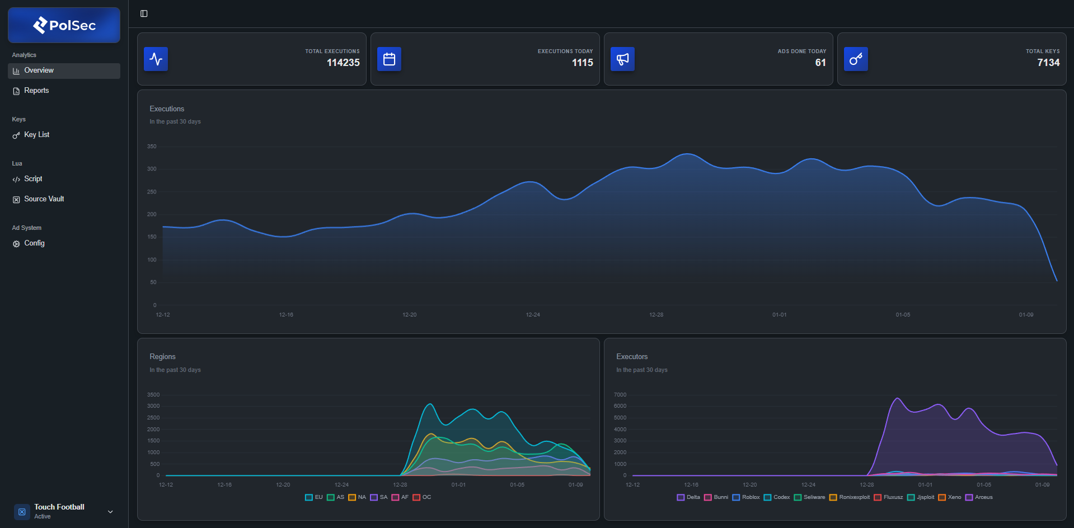Open the Reports page
Image resolution: width=1074 pixels, height=528 pixels.
(64, 91)
